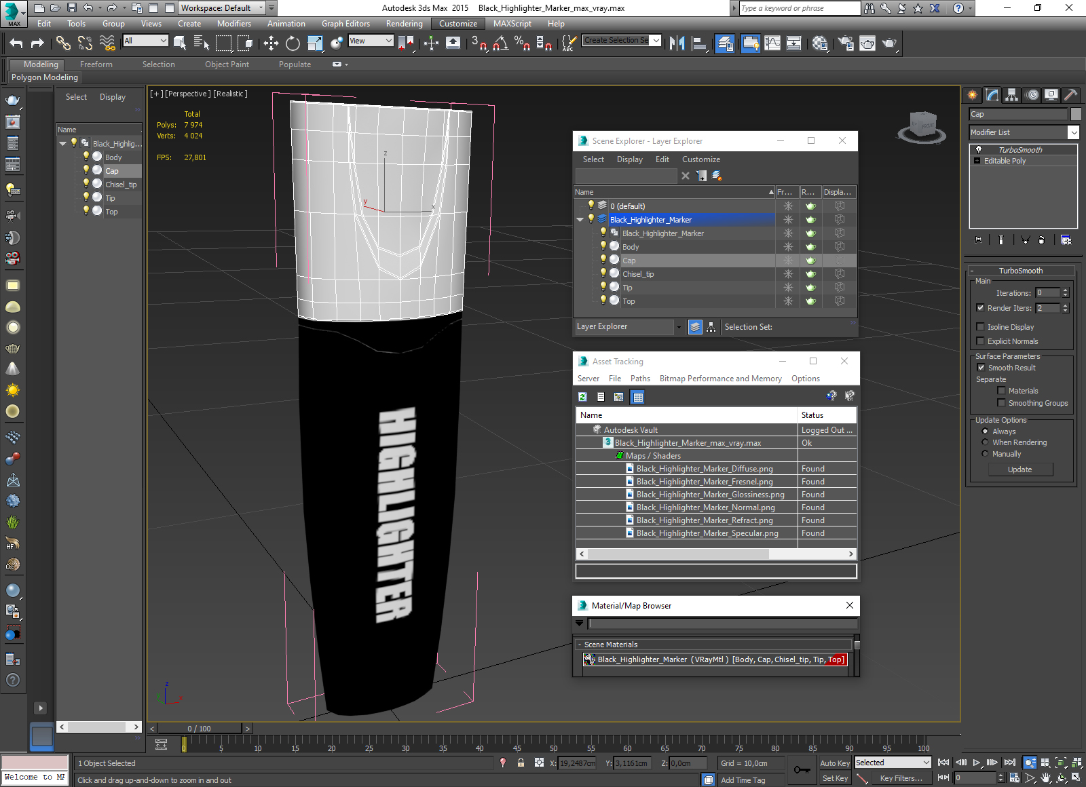Click the Update button in TurboSmooth
Image resolution: width=1086 pixels, height=787 pixels.
1019,469
